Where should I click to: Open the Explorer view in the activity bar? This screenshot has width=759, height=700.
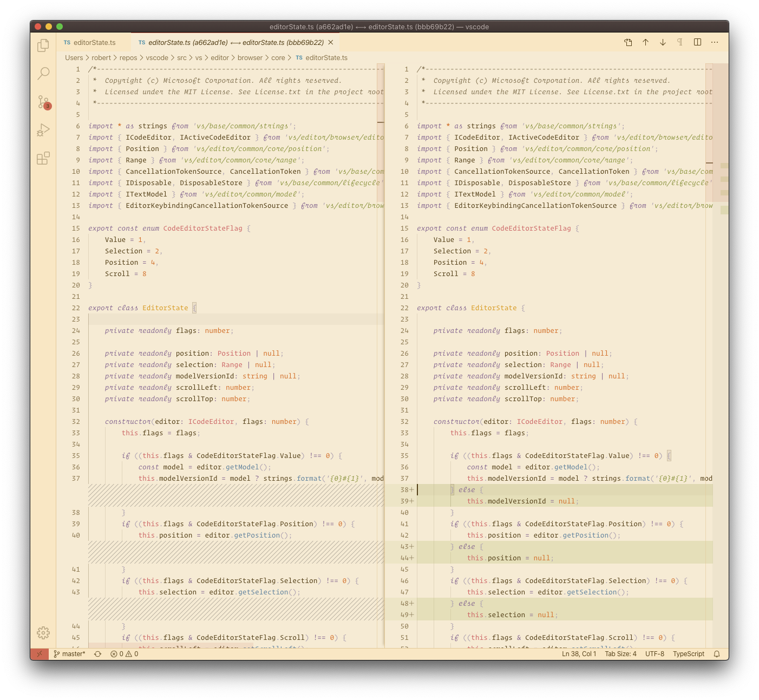click(x=43, y=45)
